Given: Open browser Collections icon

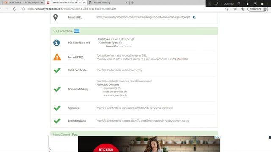Looking at the screenshot, I should coord(243,9).
